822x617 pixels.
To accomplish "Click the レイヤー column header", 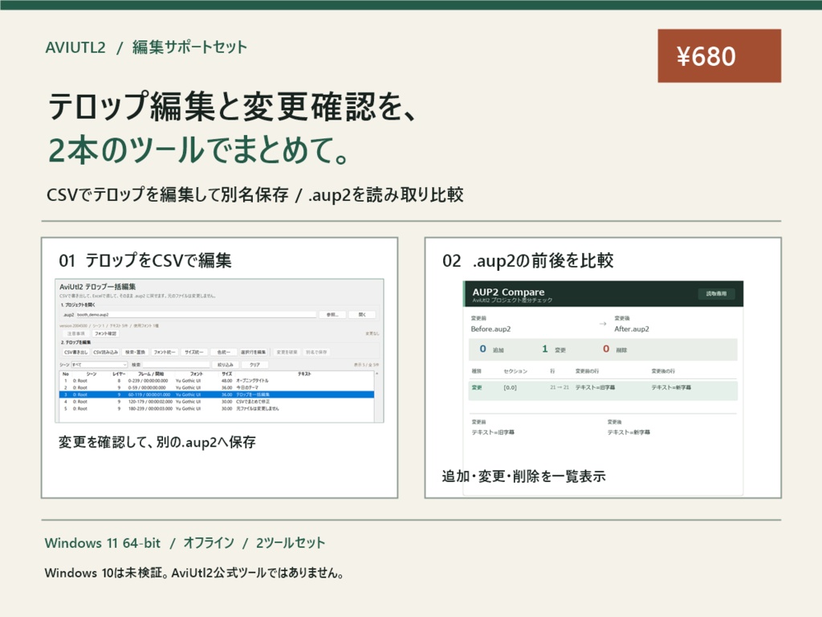I will (119, 374).
